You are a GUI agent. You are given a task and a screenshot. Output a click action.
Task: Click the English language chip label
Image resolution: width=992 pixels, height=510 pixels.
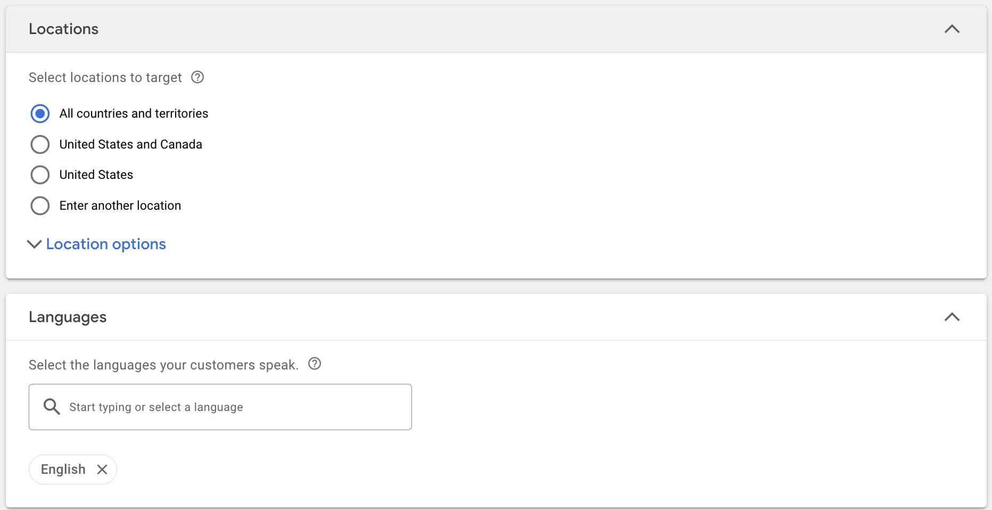(x=63, y=470)
